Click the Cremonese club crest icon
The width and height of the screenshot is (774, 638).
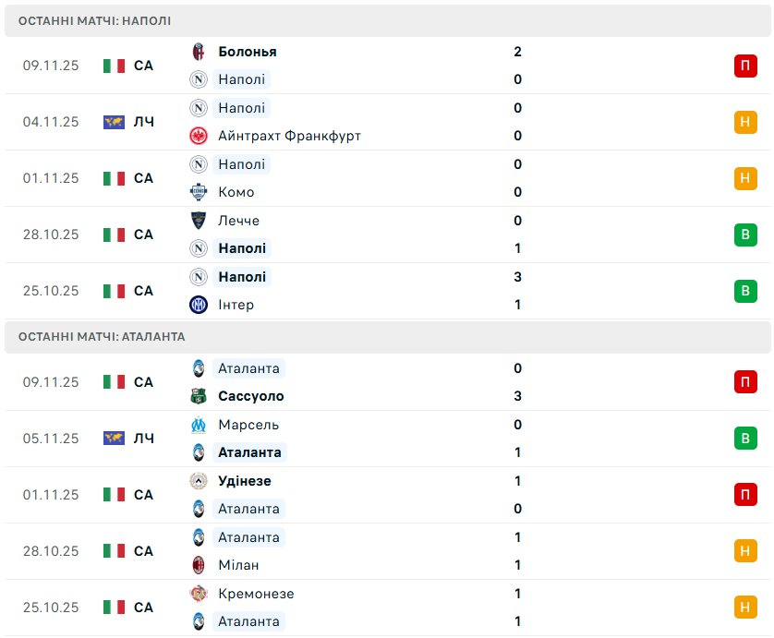(199, 594)
